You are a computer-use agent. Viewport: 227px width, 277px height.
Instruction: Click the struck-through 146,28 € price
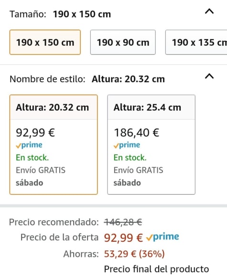pyautogui.click(x=123, y=222)
